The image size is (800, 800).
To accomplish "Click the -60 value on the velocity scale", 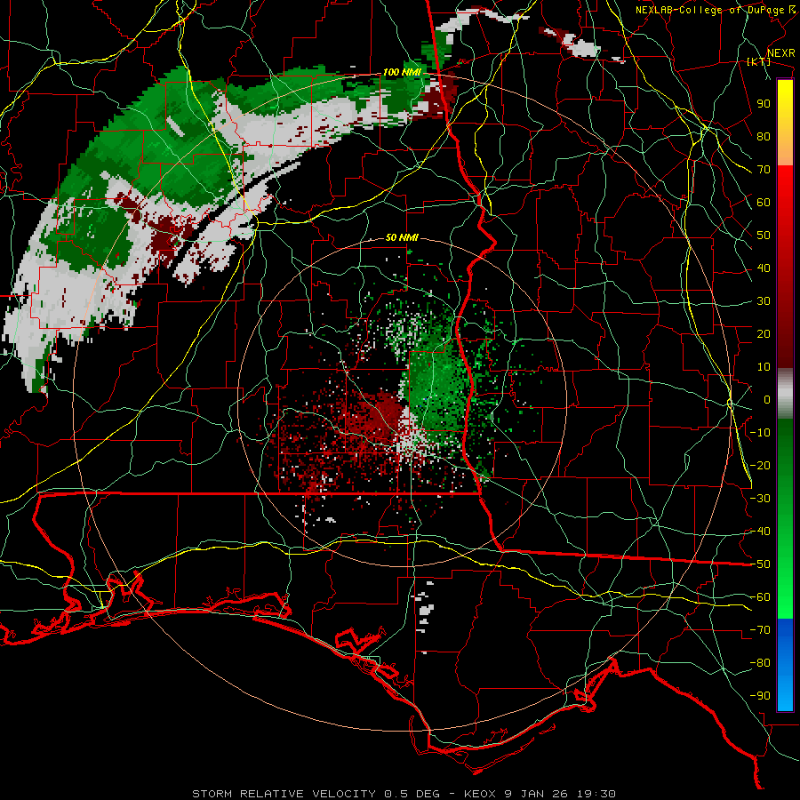I will 760,597.
